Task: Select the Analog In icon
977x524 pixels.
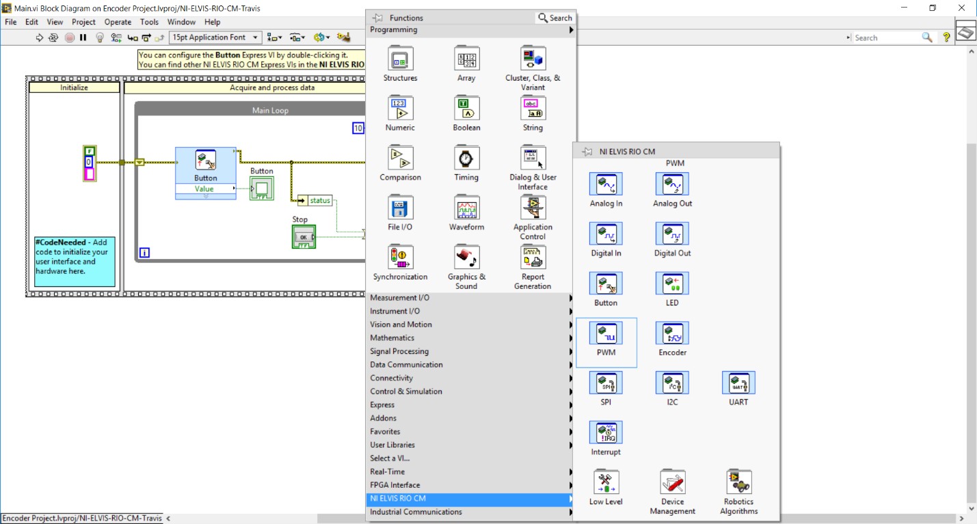Action: [x=605, y=184]
